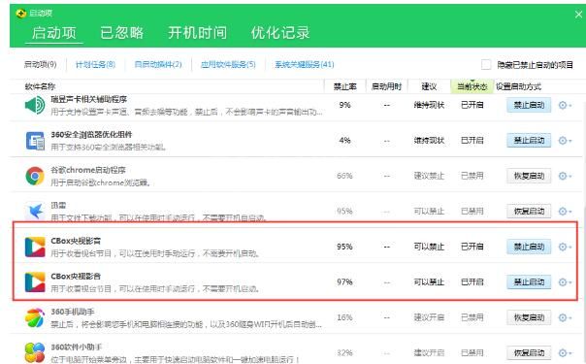Open the 开机时间 tab
The width and height of the screenshot is (586, 364).
(197, 33)
